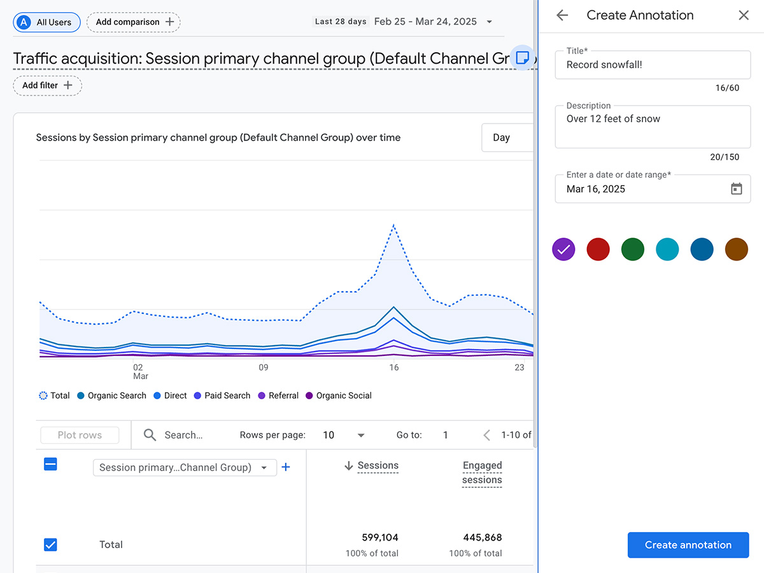Screen dimensions: 764x573
Task: Open the calendar date picker icon
Action: 737,189
